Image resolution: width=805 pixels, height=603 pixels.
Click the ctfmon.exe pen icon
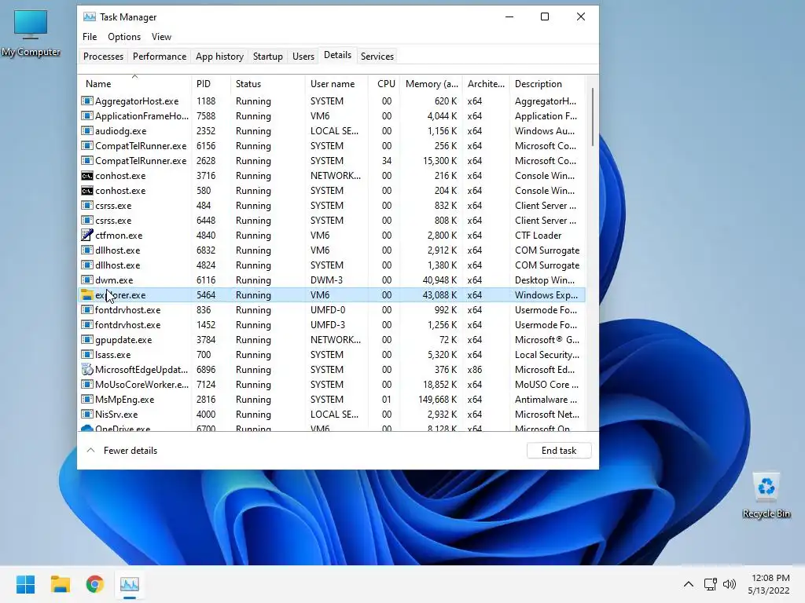(87, 236)
